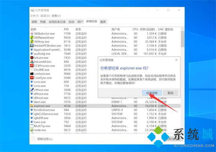Open the 查看(V) menu

pos(56,16)
